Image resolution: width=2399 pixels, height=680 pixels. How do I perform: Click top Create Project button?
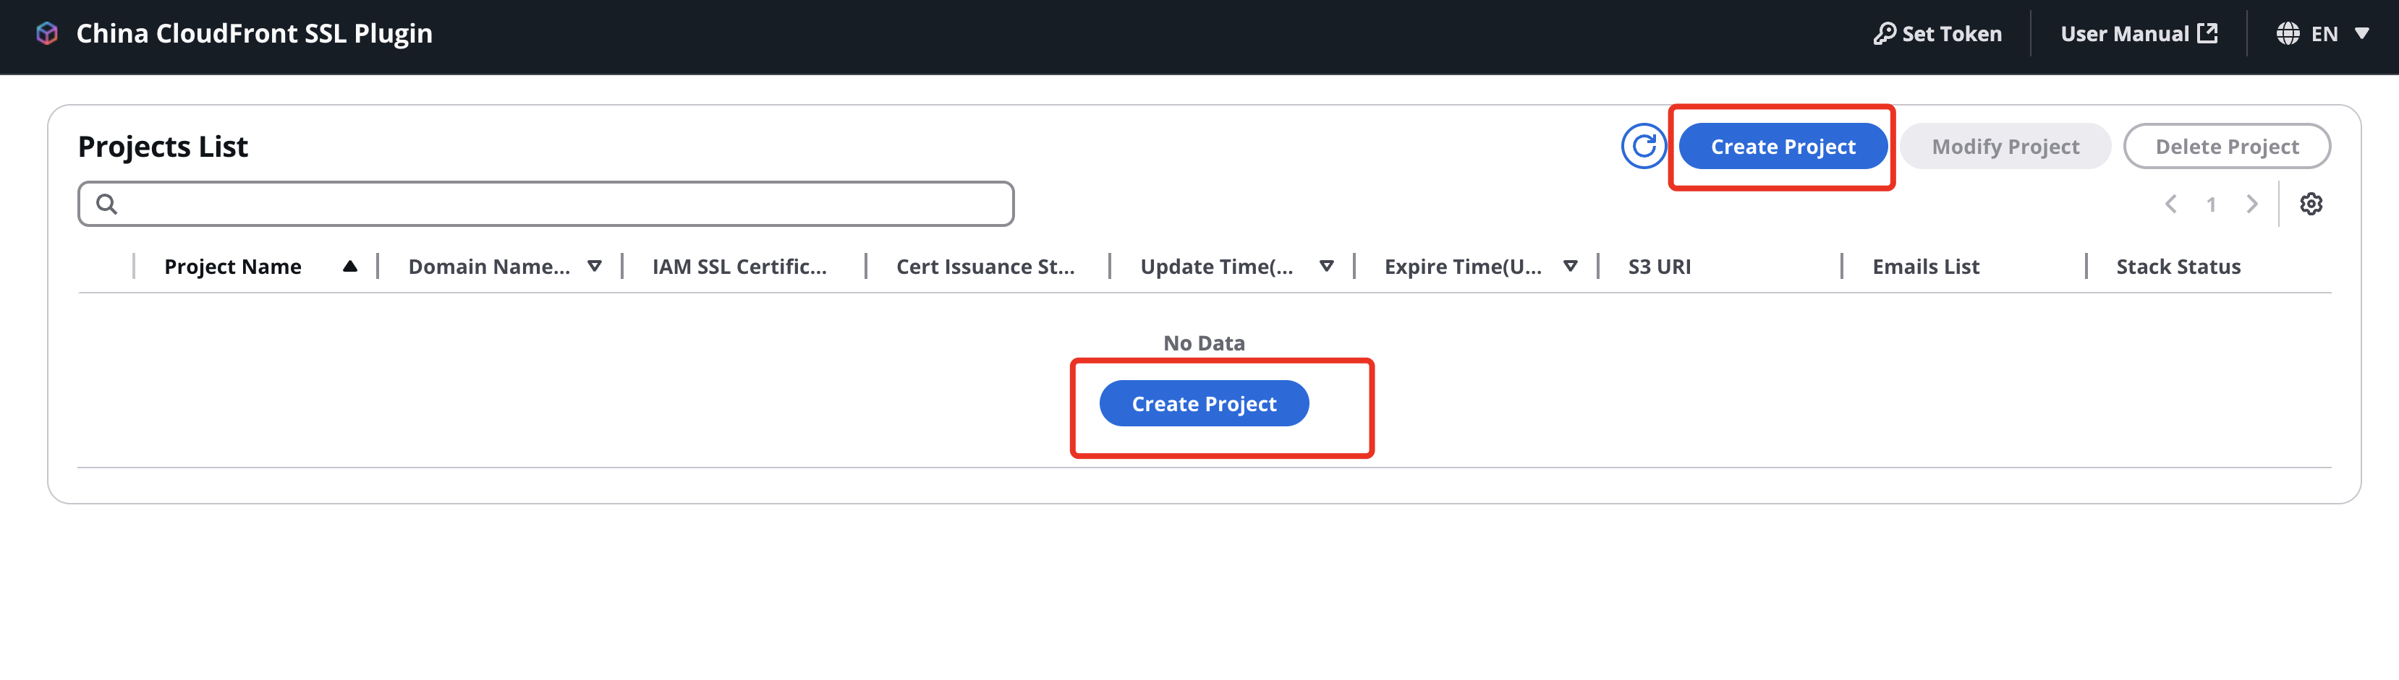[1783, 146]
